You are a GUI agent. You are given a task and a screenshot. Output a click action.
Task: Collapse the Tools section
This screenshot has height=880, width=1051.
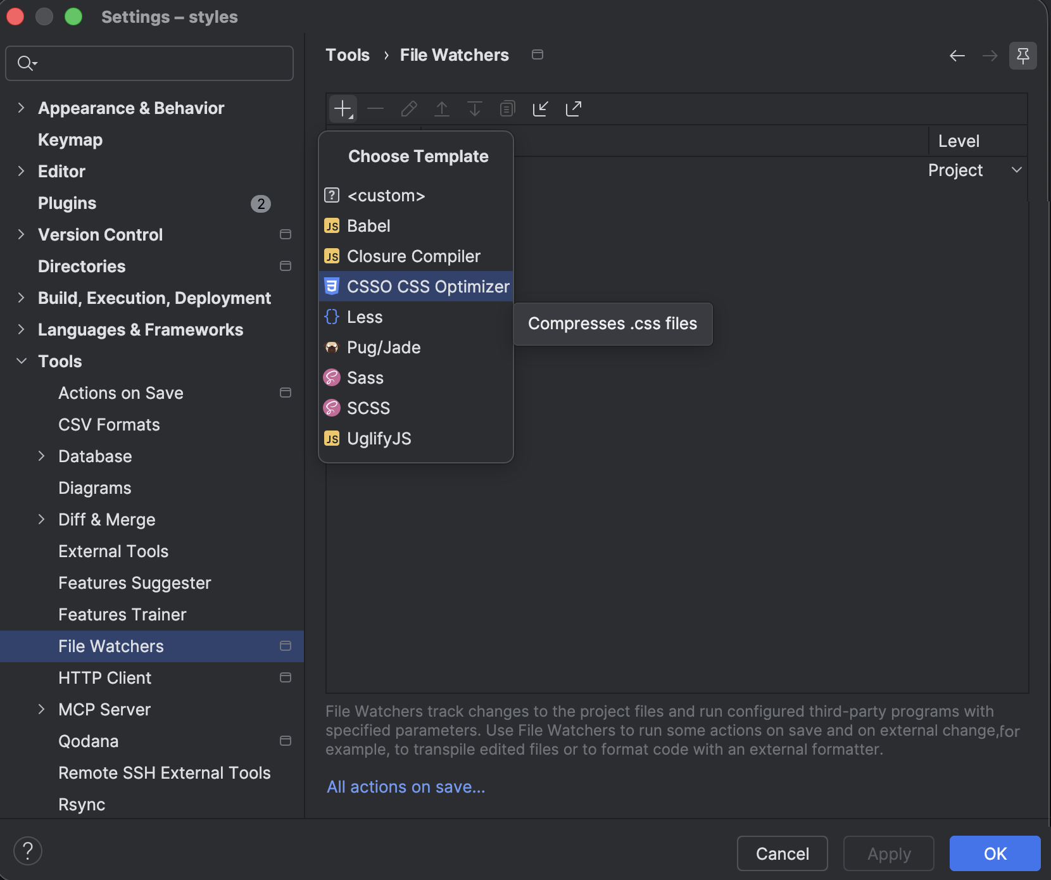(21, 361)
